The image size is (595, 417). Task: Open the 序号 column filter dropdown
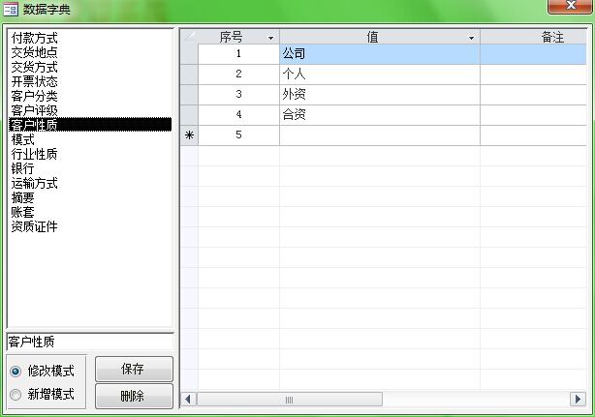(x=270, y=38)
